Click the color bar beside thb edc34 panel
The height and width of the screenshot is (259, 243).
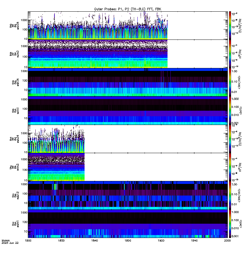click(x=230, y=82)
